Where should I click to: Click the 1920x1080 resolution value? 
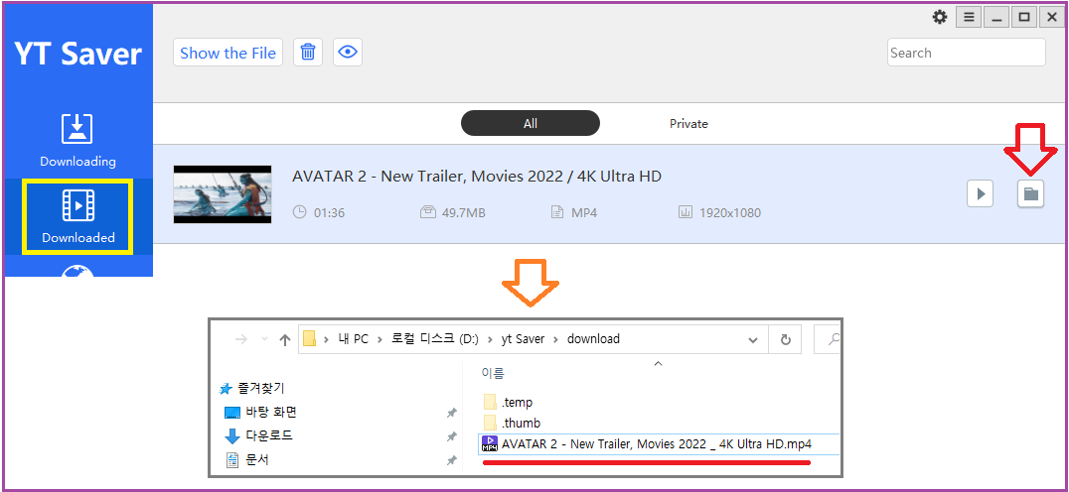pos(730,213)
